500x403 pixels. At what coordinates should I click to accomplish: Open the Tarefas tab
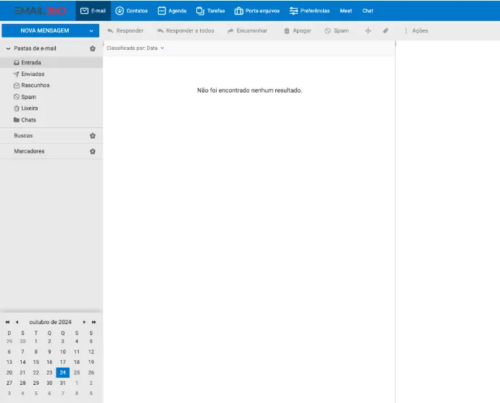click(210, 11)
